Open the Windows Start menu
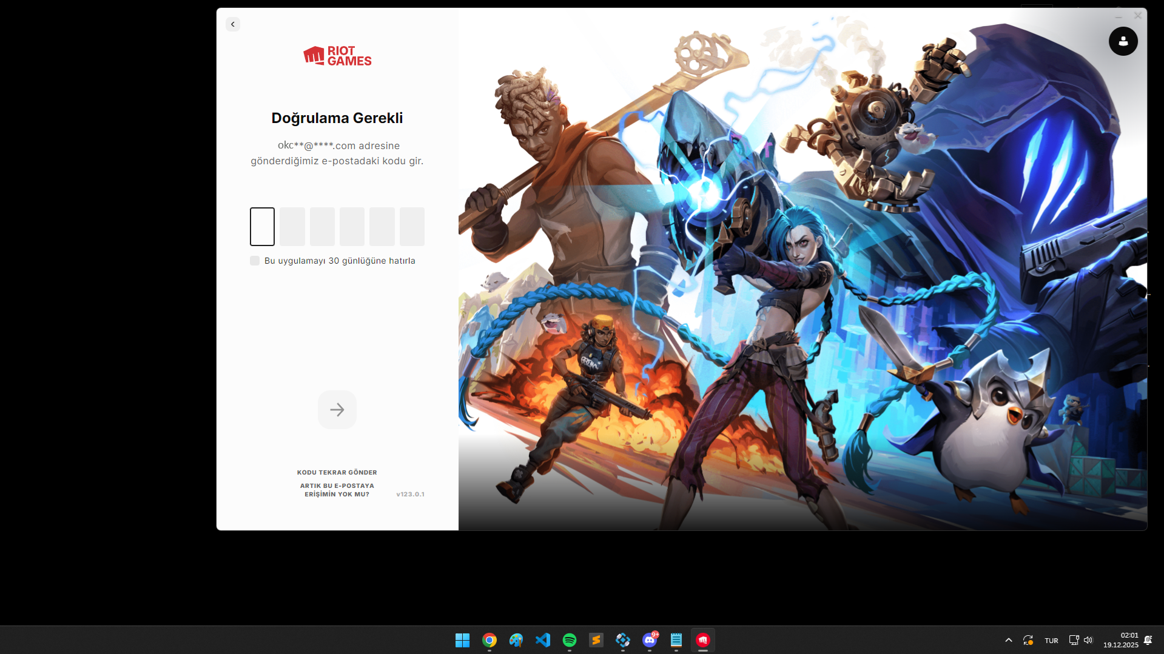The height and width of the screenshot is (654, 1164). 463,640
